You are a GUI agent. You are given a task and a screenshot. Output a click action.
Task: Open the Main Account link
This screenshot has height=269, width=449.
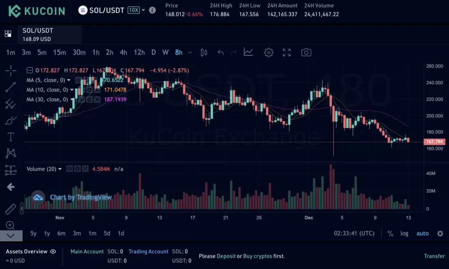tap(87, 251)
